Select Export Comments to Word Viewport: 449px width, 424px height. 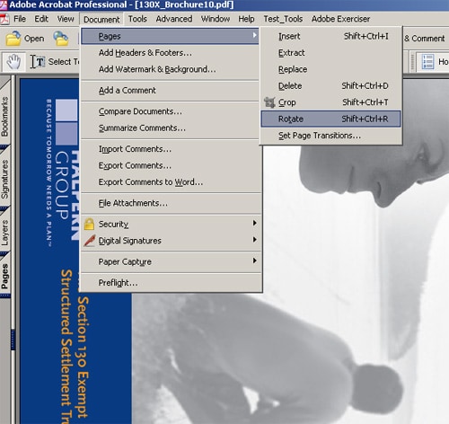[x=171, y=181]
